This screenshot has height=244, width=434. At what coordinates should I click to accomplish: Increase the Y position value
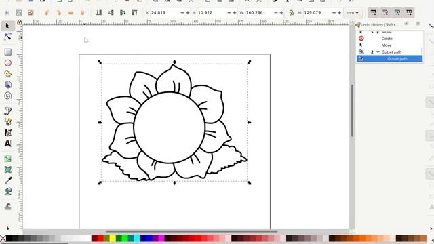click(235, 13)
